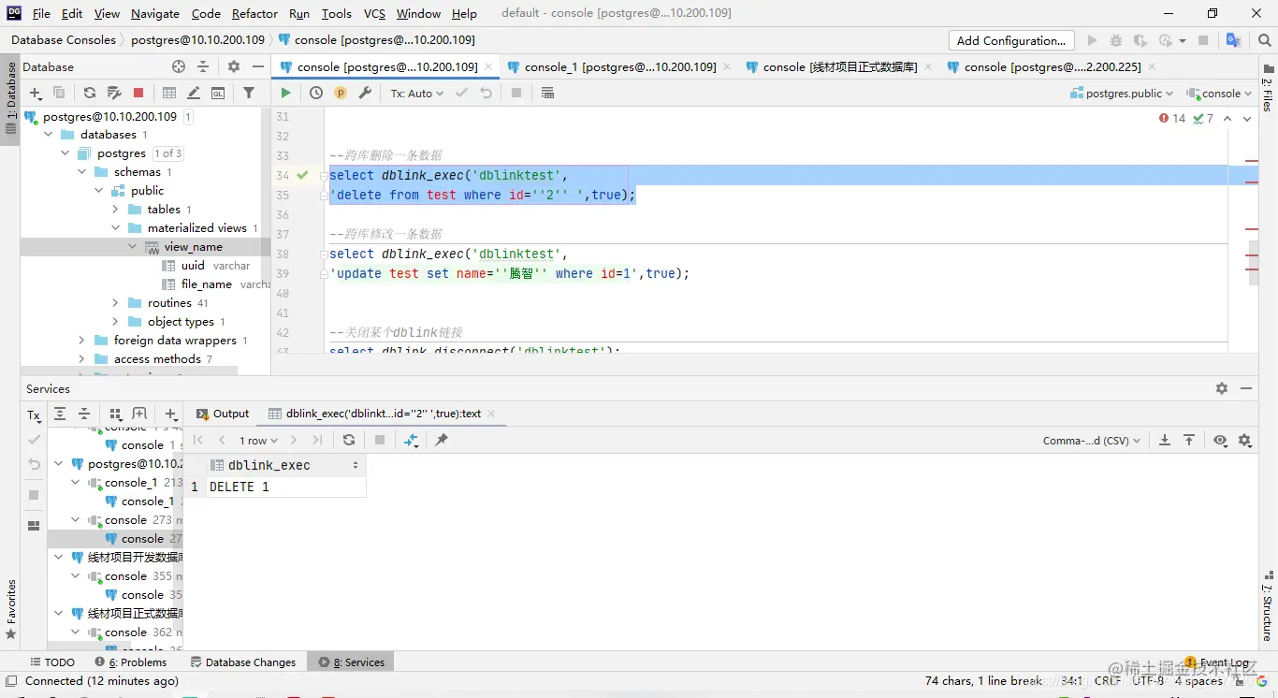Viewport: 1278px width, 698px height.
Task: Click the Edit Source pencil icon
Action: [194, 93]
